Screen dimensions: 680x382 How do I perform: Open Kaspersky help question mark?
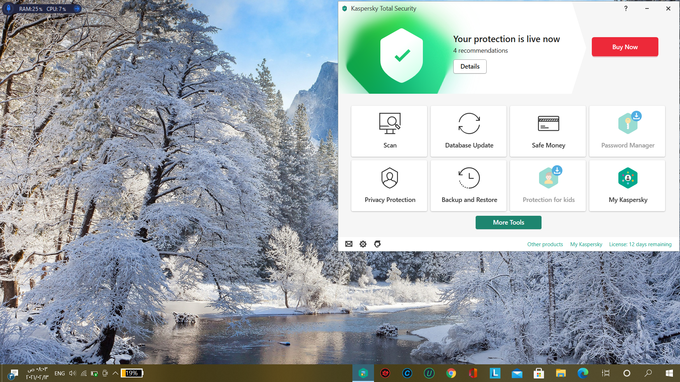point(626,8)
